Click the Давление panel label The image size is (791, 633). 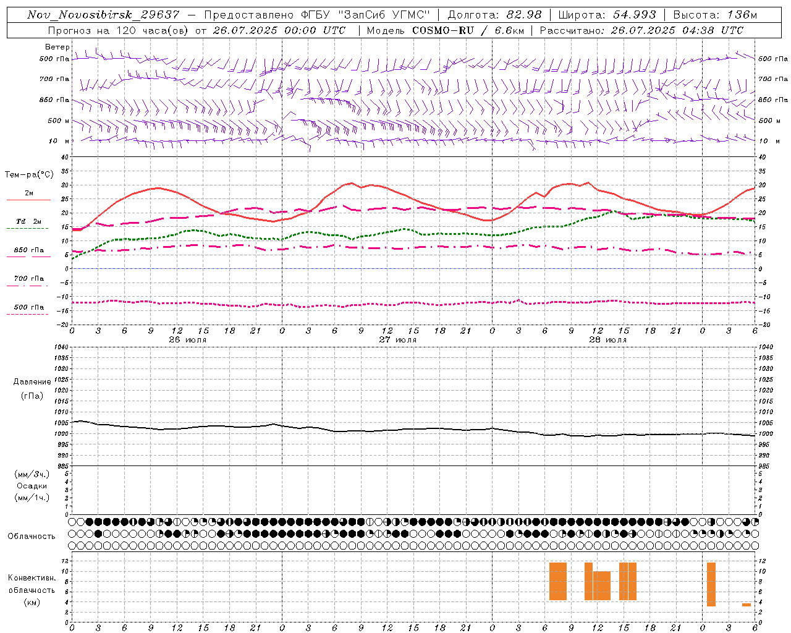(x=32, y=382)
